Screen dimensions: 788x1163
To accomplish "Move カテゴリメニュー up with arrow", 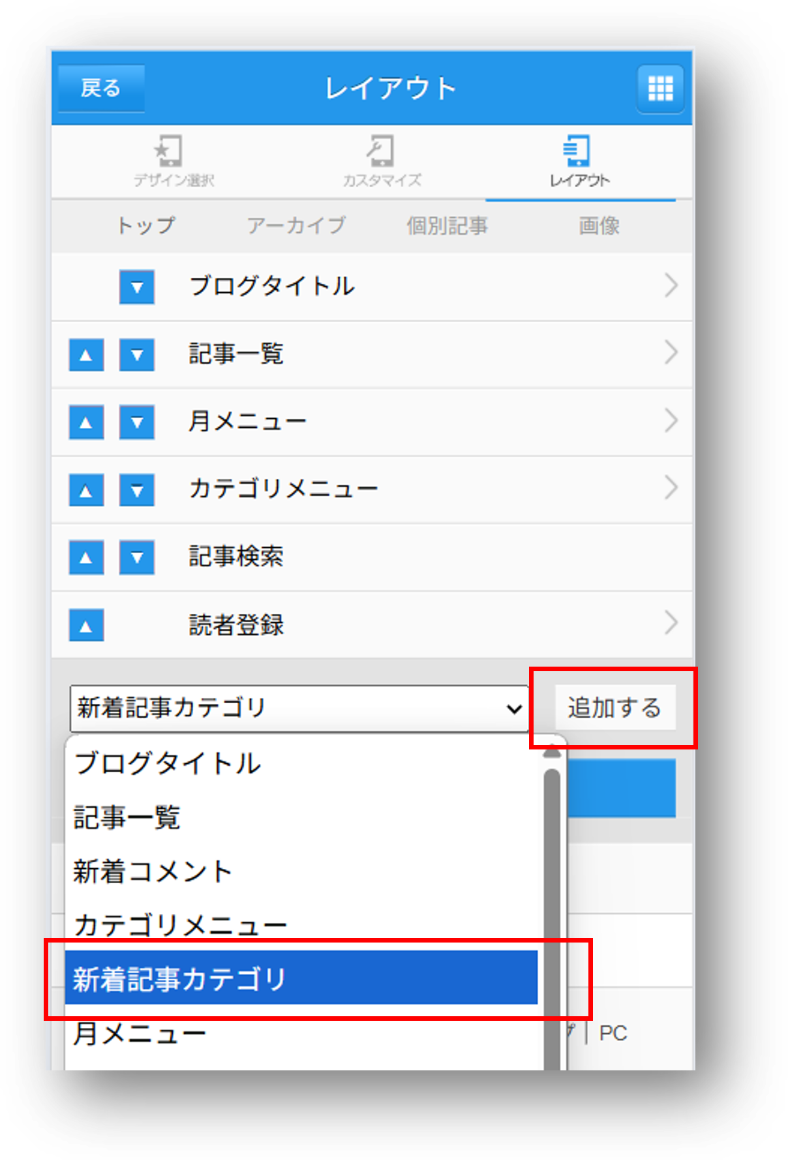I will pos(86,490).
